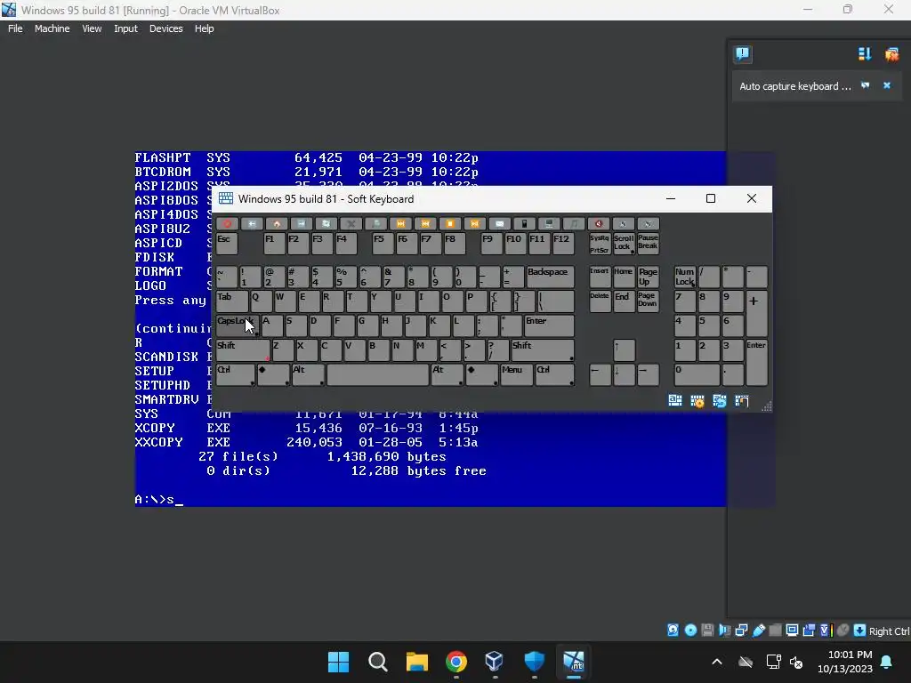
Task: Toggle the left Shift modifier key
Action: click(x=242, y=350)
